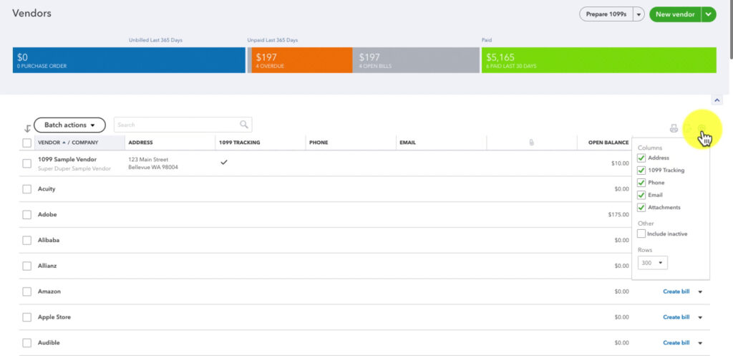The image size is (733, 356).
Task: Click Create bill for Audible
Action: click(676, 343)
